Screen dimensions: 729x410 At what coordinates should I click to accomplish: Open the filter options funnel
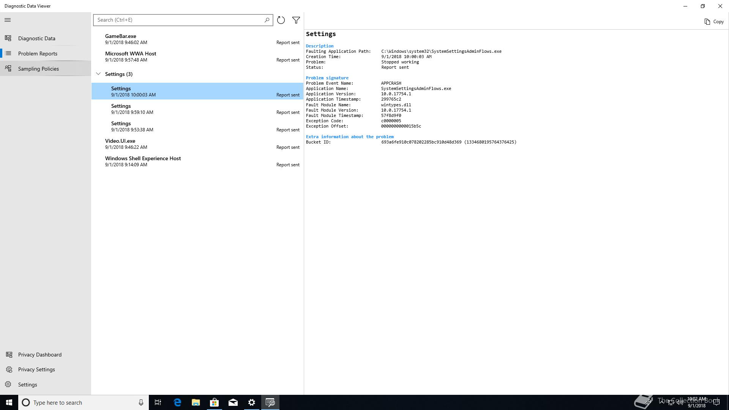pyautogui.click(x=296, y=20)
